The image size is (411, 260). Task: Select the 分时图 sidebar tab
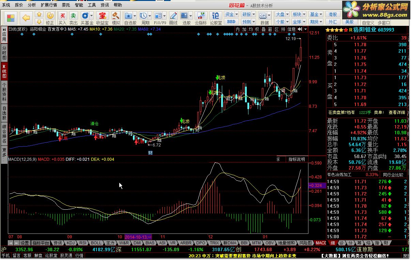click(x=4, y=53)
